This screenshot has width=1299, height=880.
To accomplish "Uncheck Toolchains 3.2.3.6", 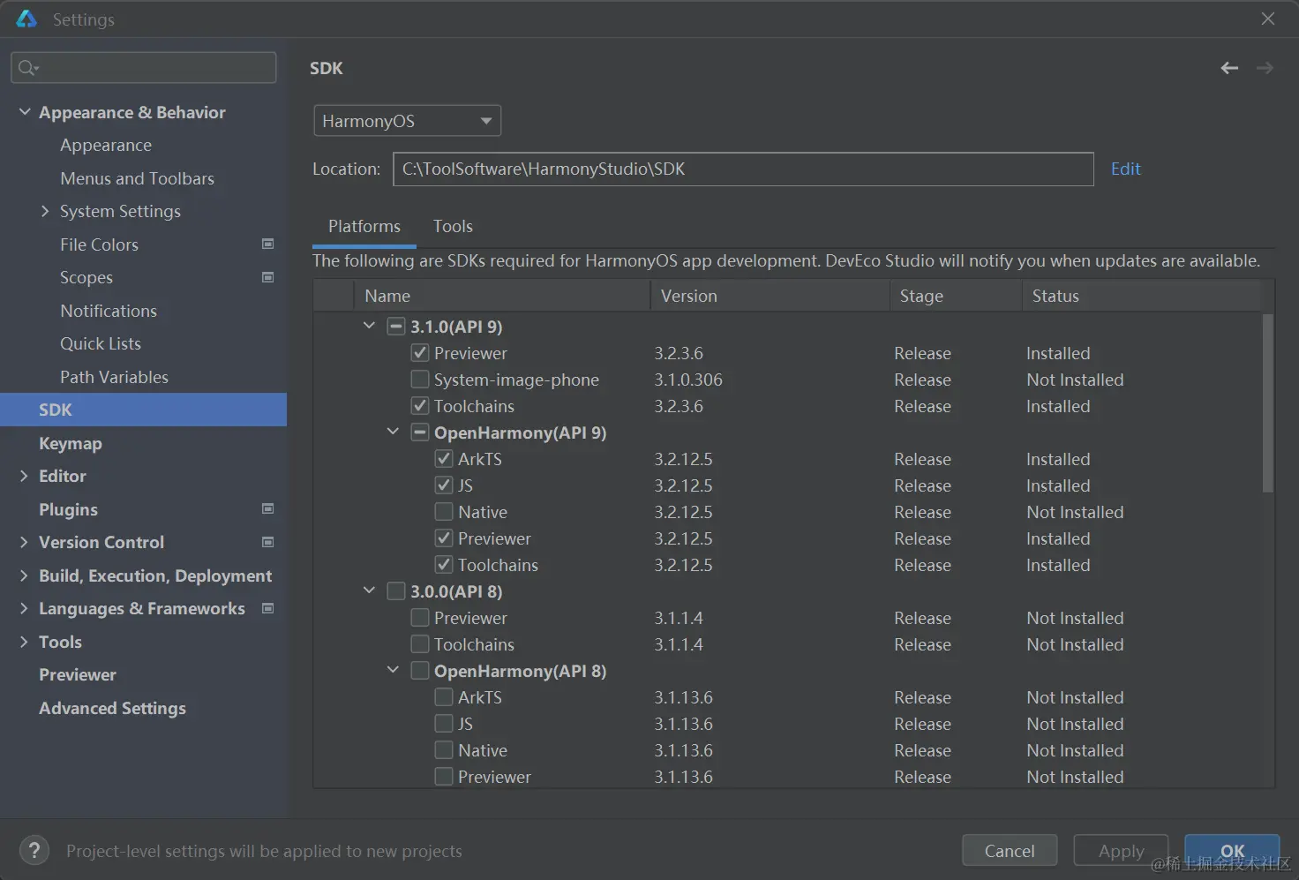I will pyautogui.click(x=420, y=406).
